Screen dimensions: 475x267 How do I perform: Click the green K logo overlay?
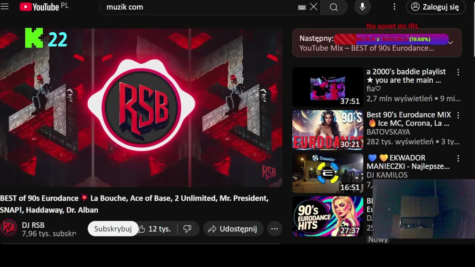click(x=34, y=39)
